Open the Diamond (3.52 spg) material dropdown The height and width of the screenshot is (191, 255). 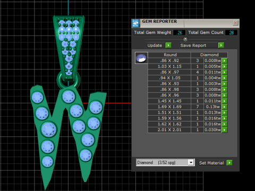[x=191, y=162]
